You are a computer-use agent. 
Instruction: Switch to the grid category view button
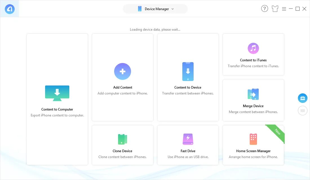(x=302, y=111)
